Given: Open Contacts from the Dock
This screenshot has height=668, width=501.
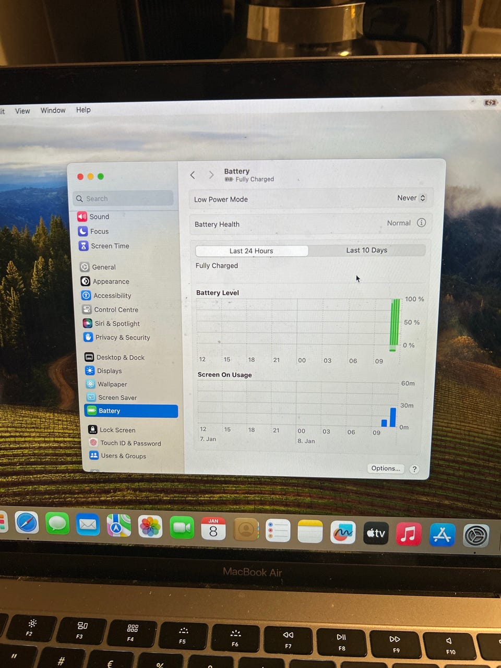Looking at the screenshot, I should pyautogui.click(x=246, y=530).
